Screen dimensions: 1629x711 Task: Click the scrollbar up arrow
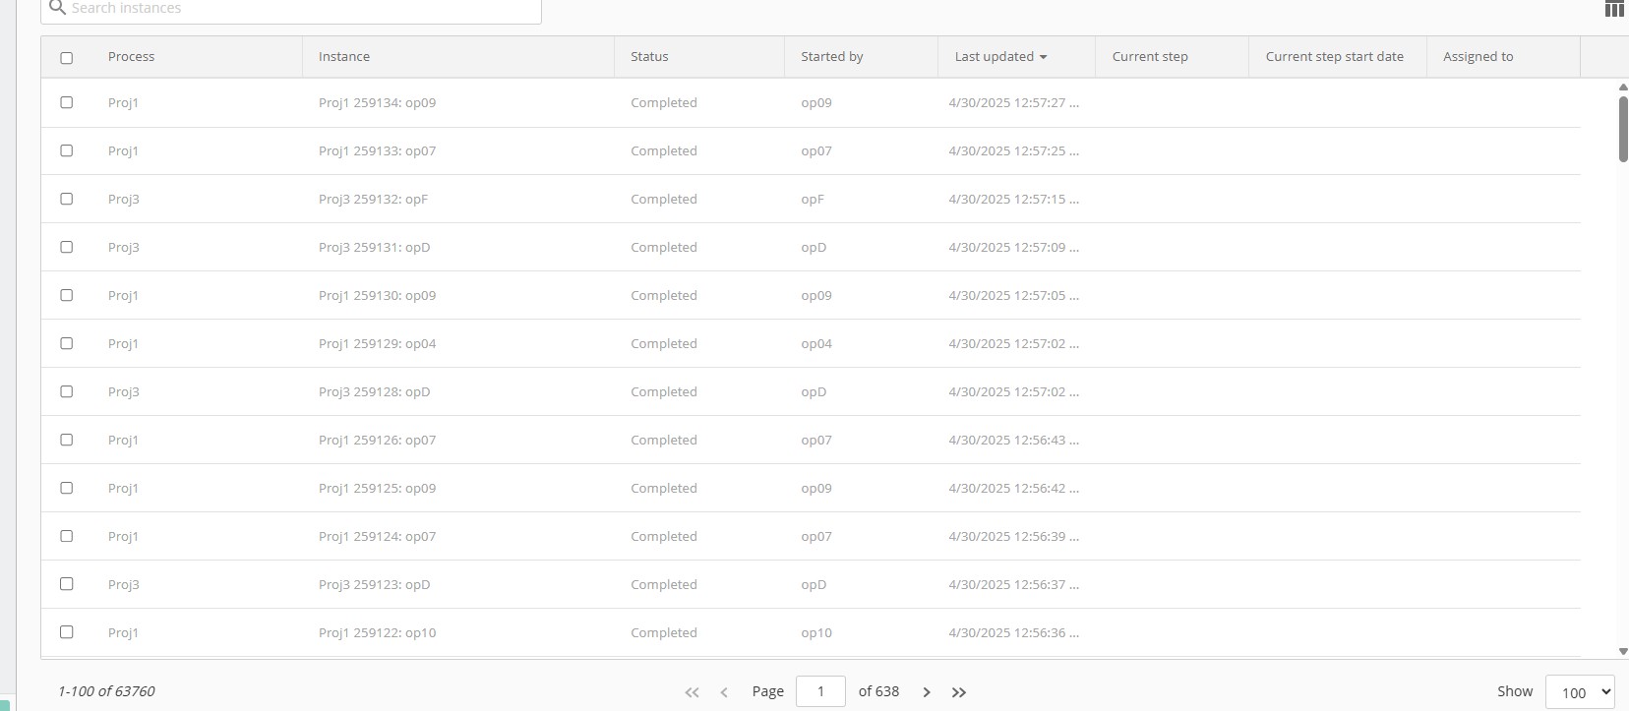[x=1623, y=88]
